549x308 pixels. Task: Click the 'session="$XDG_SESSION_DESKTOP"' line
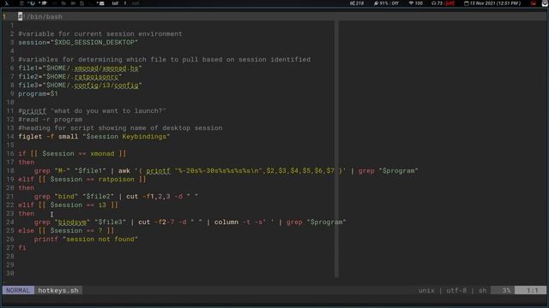point(78,42)
